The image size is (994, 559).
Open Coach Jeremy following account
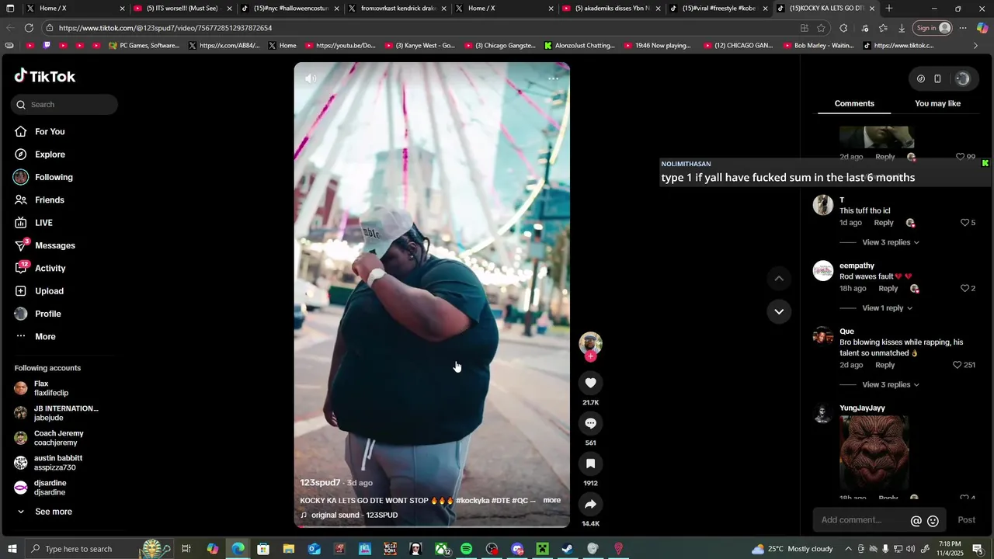tap(58, 438)
